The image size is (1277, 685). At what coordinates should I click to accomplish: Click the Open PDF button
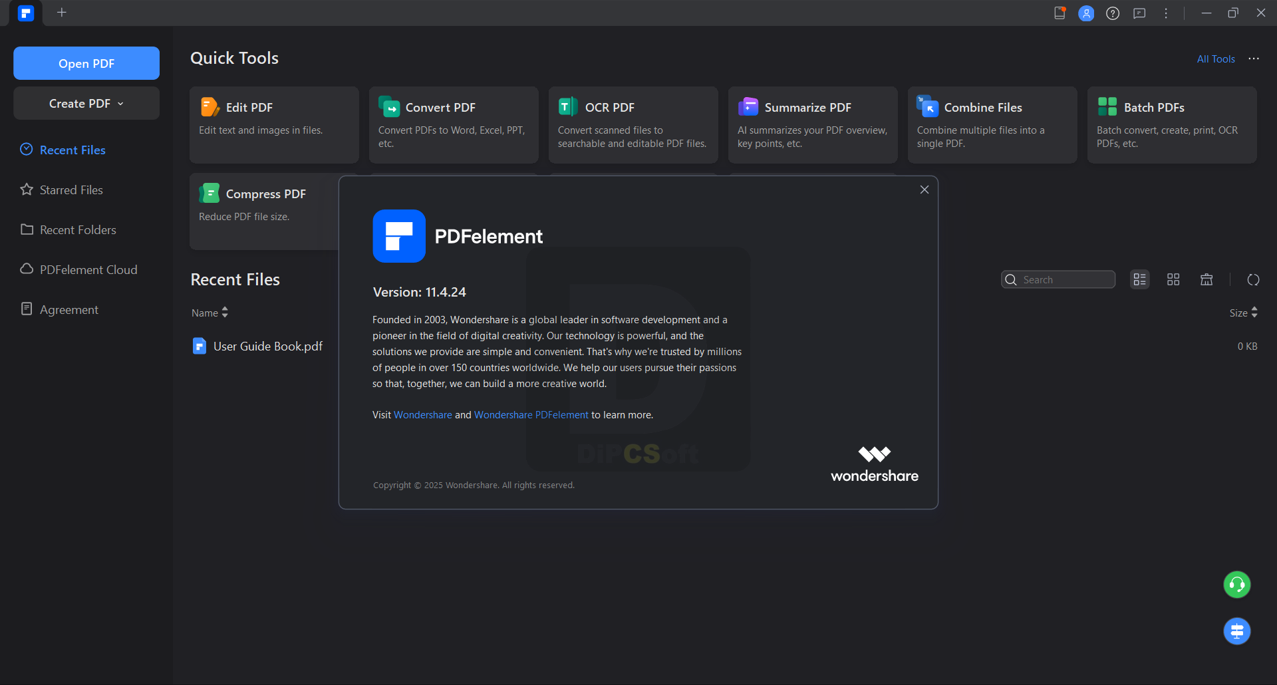(x=86, y=63)
